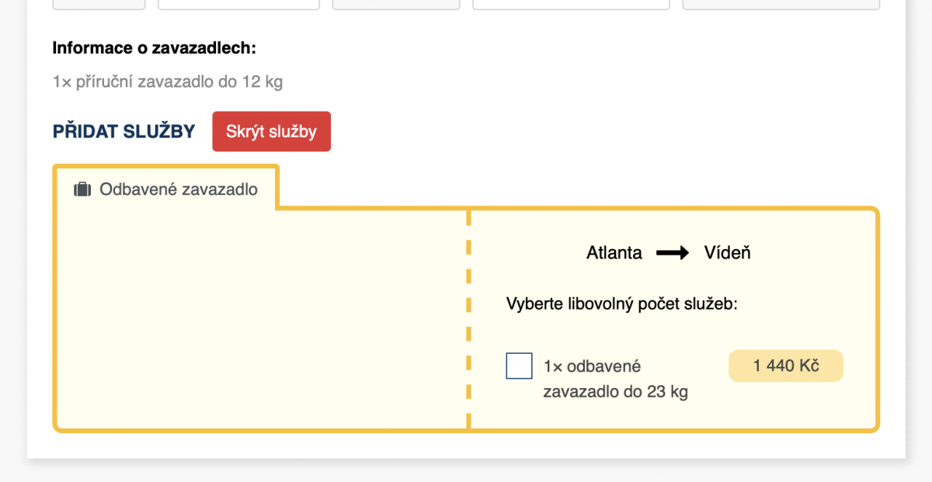Focus the rightmost cut-off input field at top
The width and height of the screenshot is (932, 482).
(x=781, y=4)
